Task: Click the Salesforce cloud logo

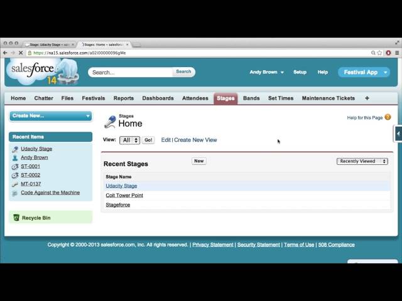Action: (x=42, y=71)
